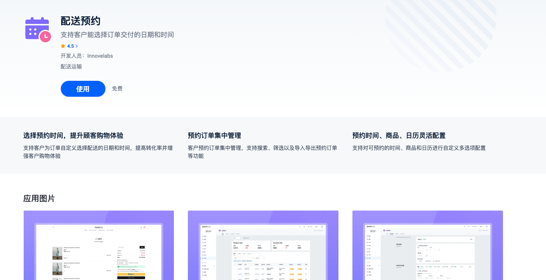Screen dimensions: 546x280
Task: Open the Innovelabs developer link
Action: (100, 56)
